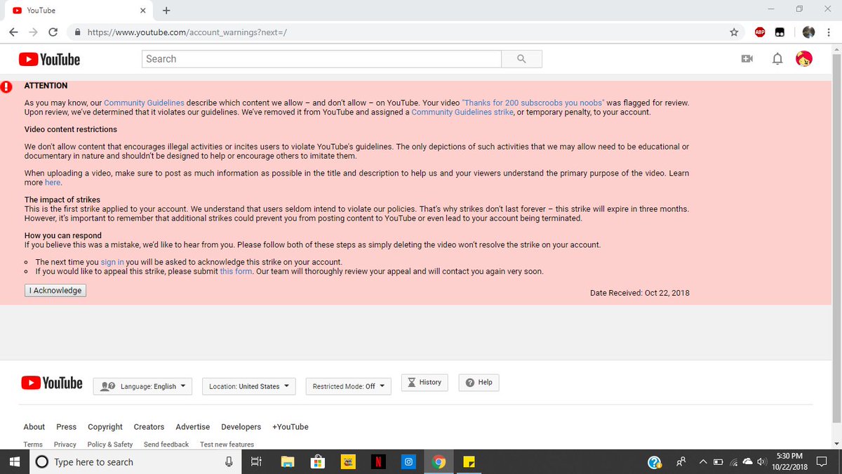The height and width of the screenshot is (474, 842).
Task: Open the Windows Start menu
Action: pos(14,461)
